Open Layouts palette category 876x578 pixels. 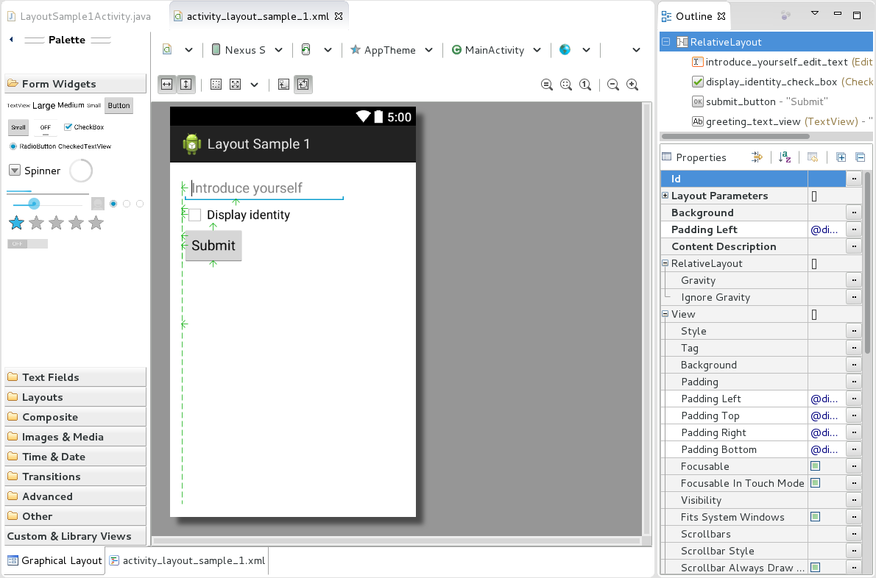pos(75,397)
